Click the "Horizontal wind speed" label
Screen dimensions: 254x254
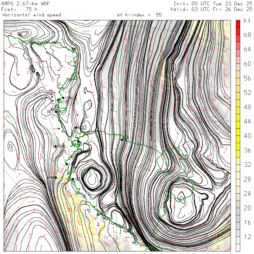pos(32,15)
